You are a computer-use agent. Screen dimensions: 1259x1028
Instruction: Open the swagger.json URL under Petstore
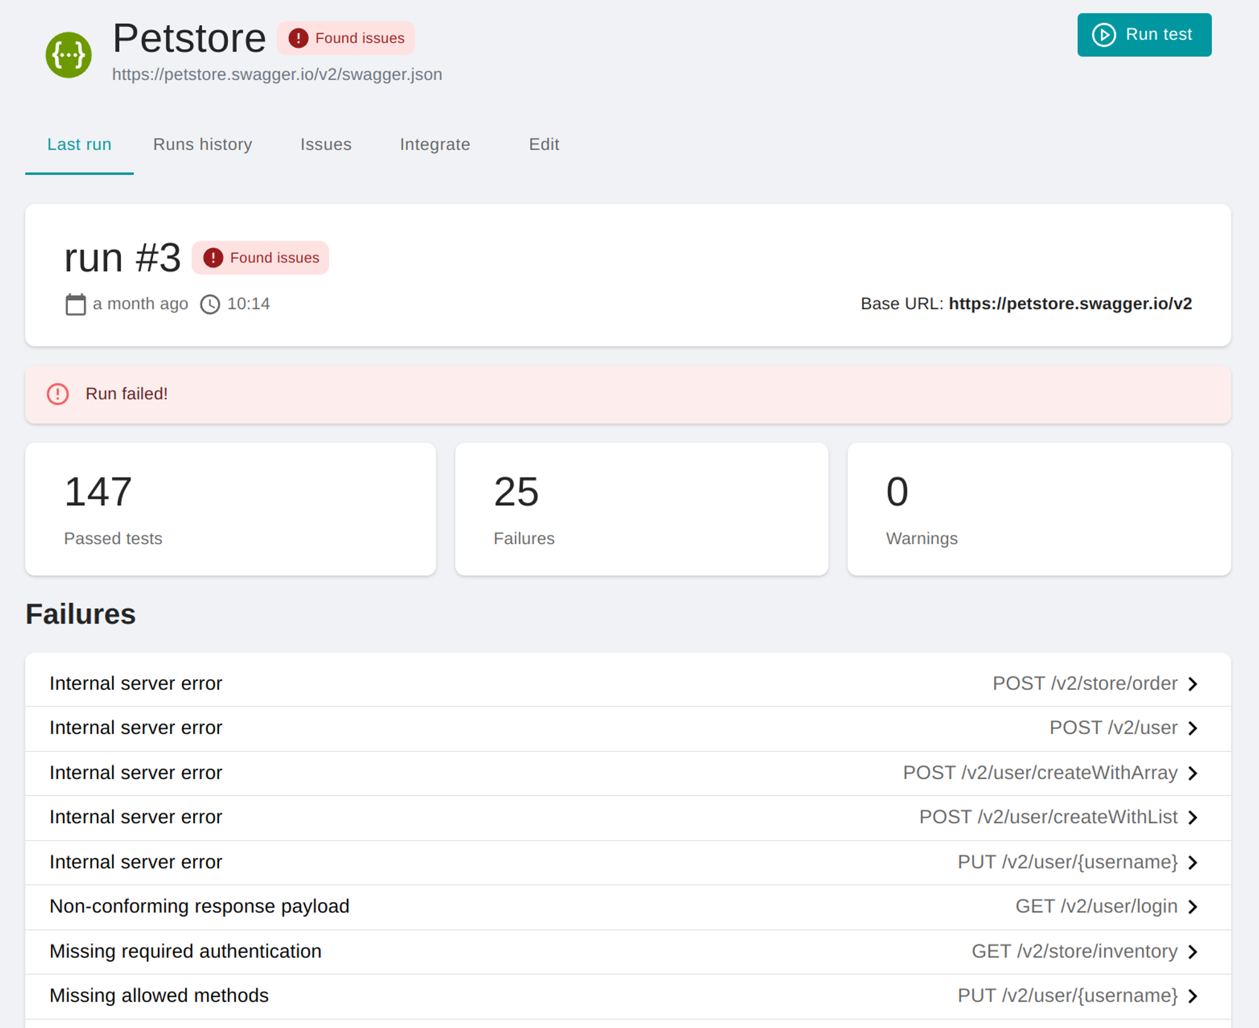(x=277, y=74)
